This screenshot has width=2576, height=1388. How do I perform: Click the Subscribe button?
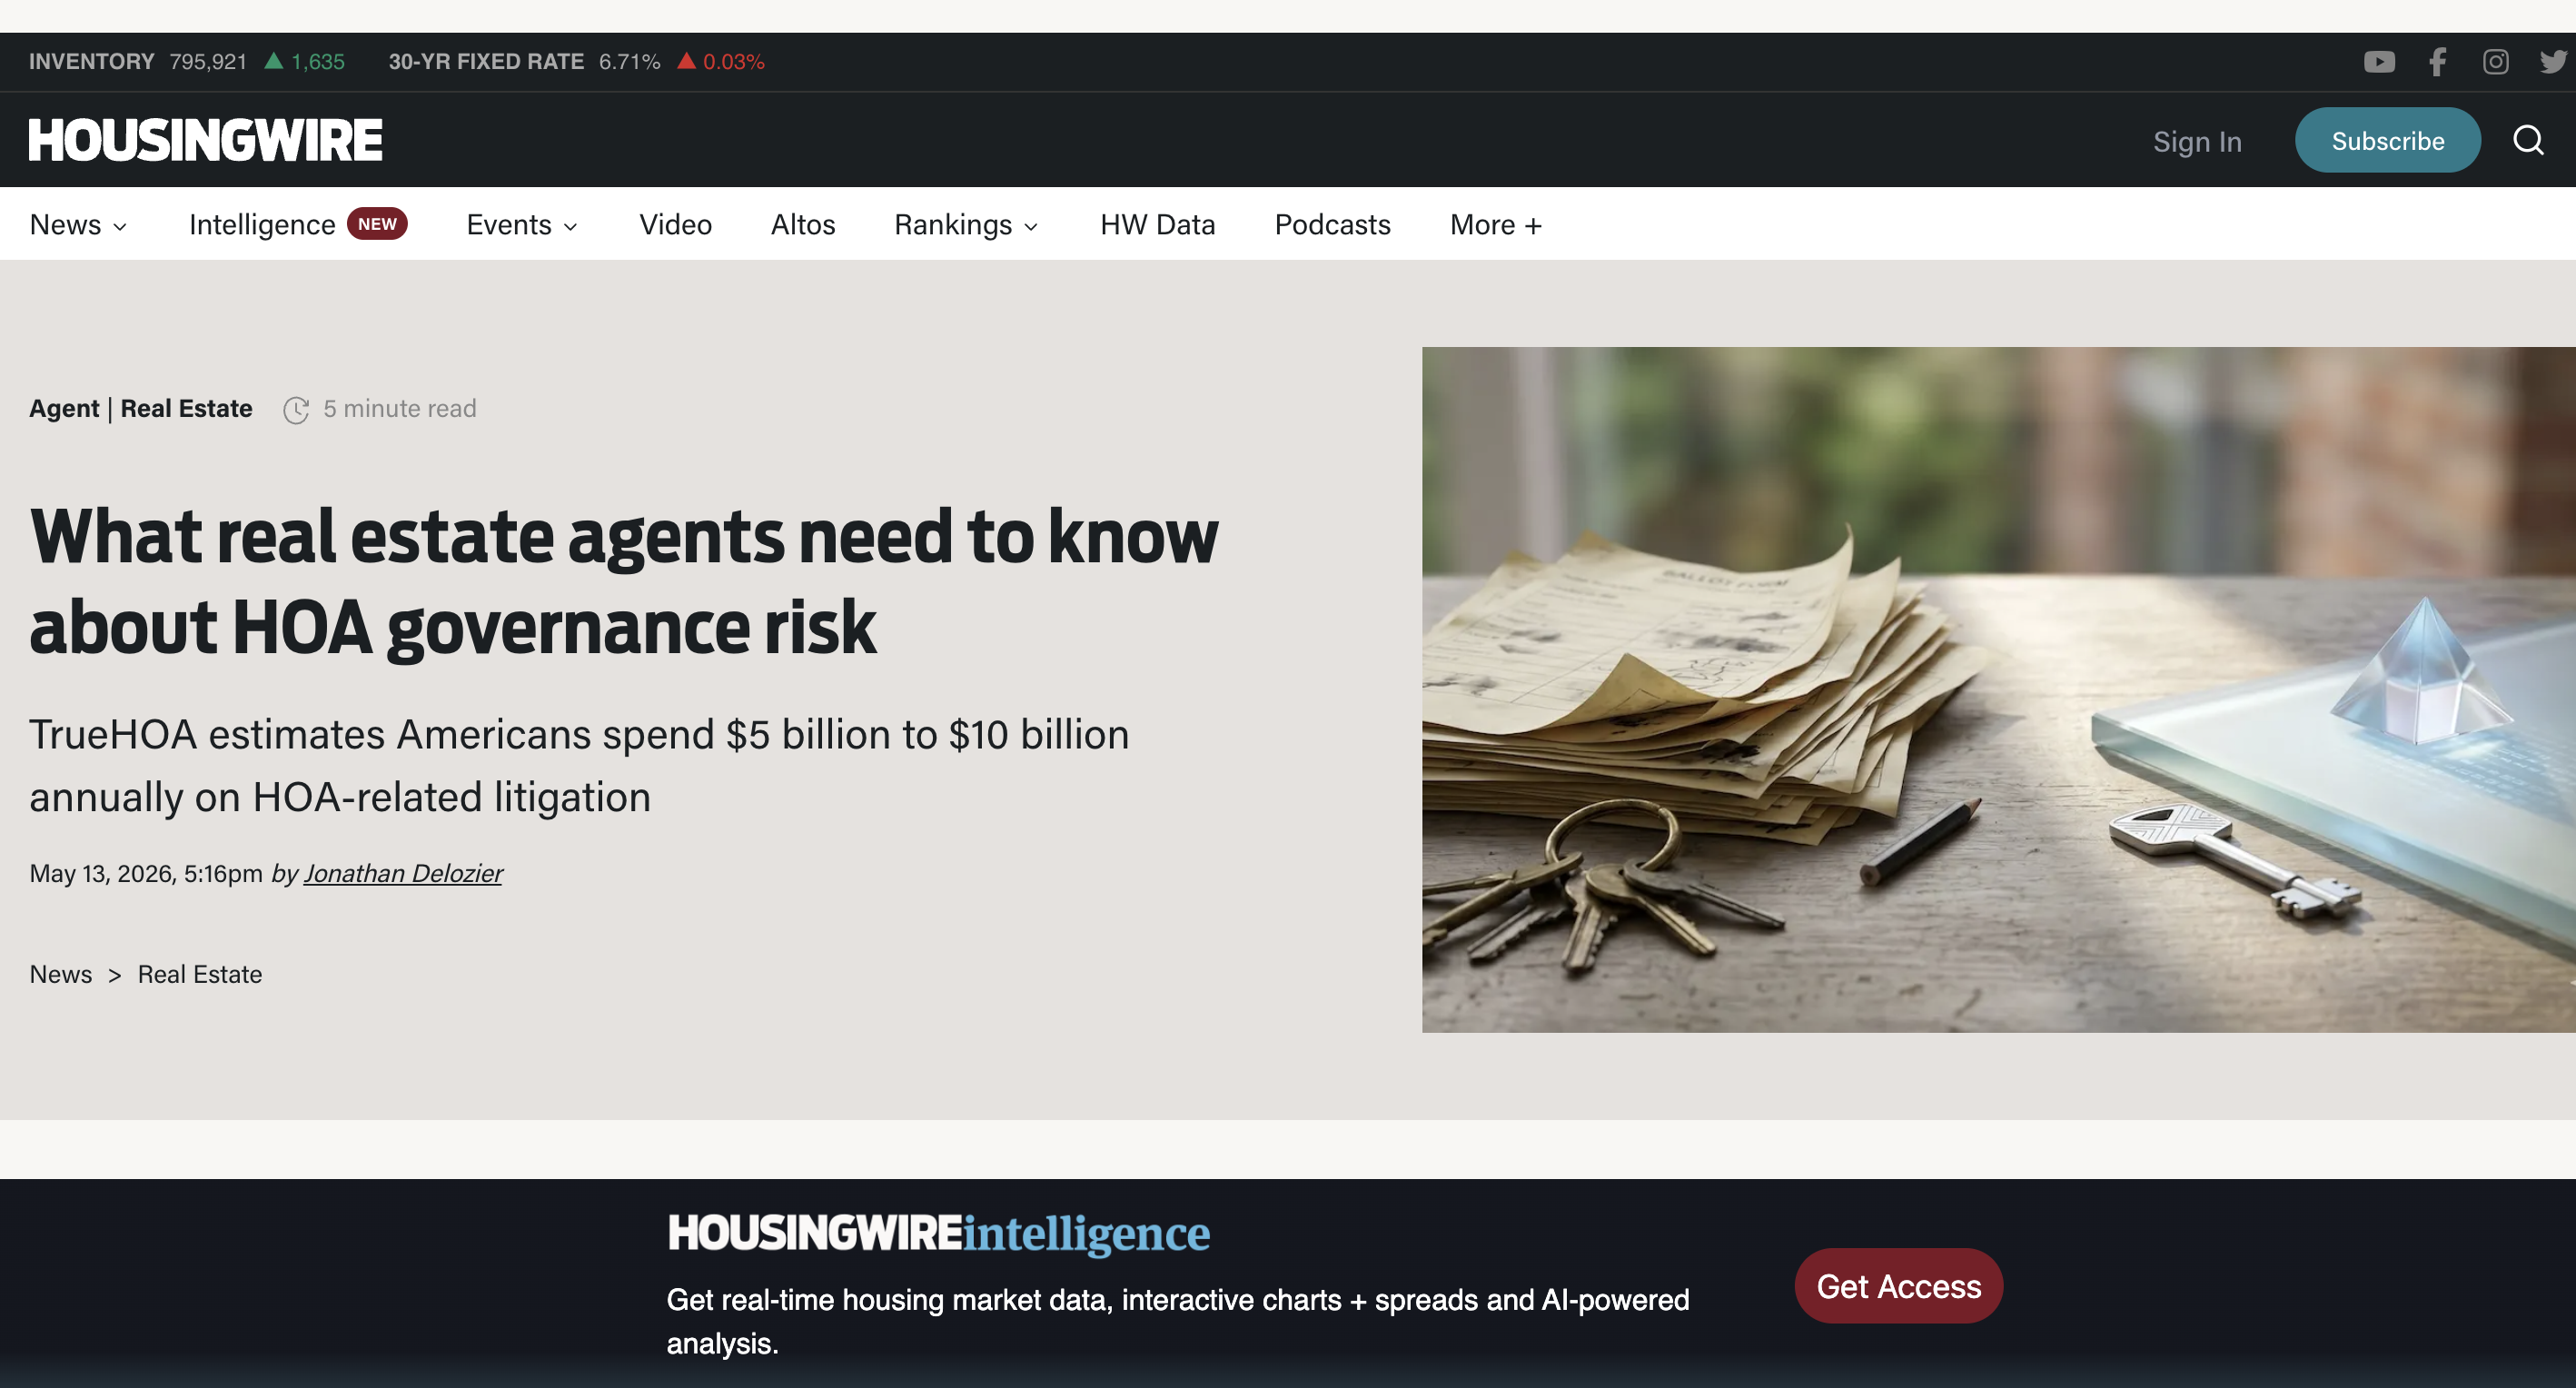(x=2387, y=140)
